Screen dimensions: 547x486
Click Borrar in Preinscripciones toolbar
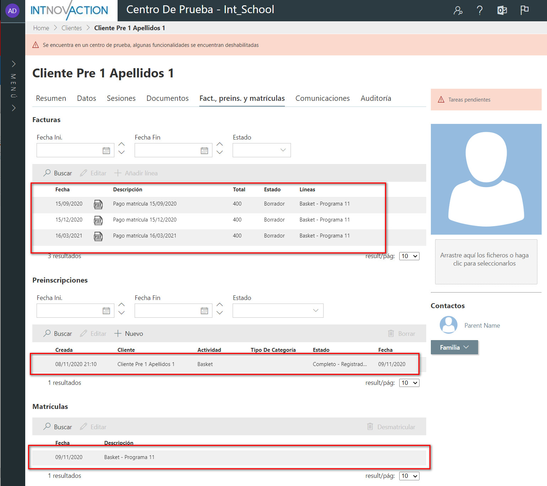pos(401,334)
